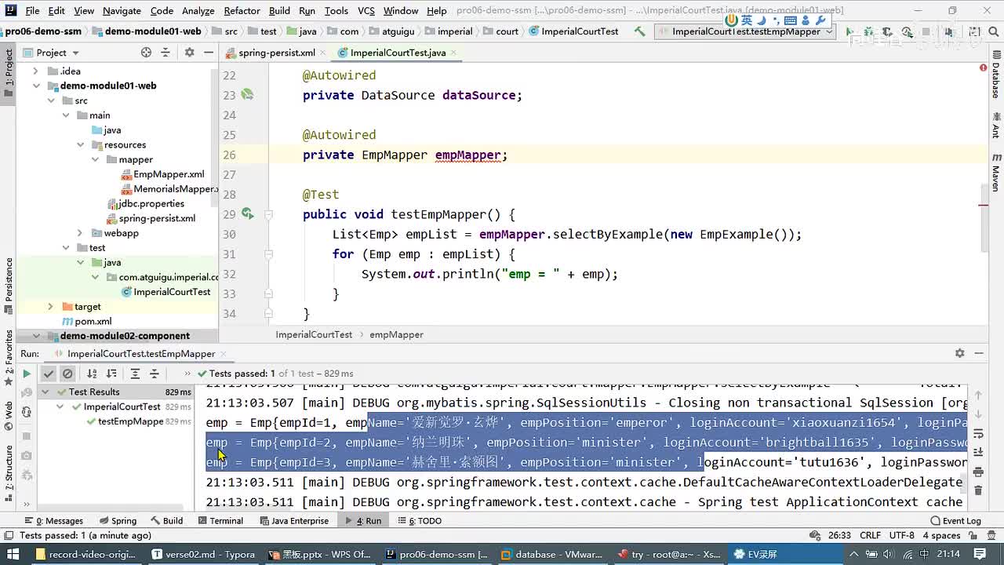The height and width of the screenshot is (565, 1004).
Task: Toggle Show Passed tests checkmark button
Action: tap(49, 374)
